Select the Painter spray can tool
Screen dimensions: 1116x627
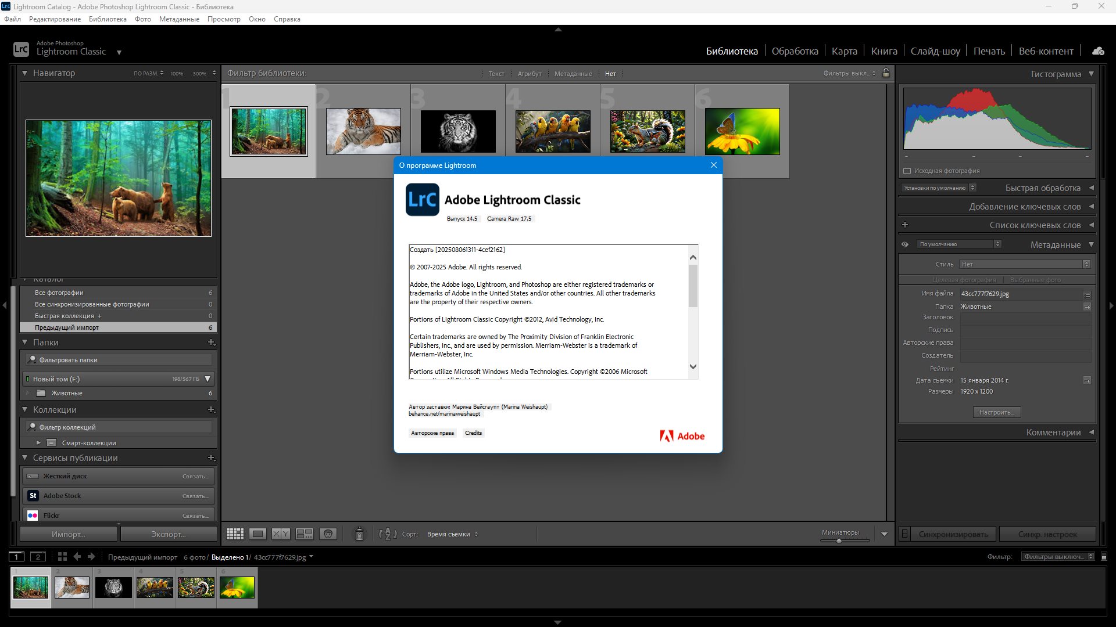(x=359, y=534)
